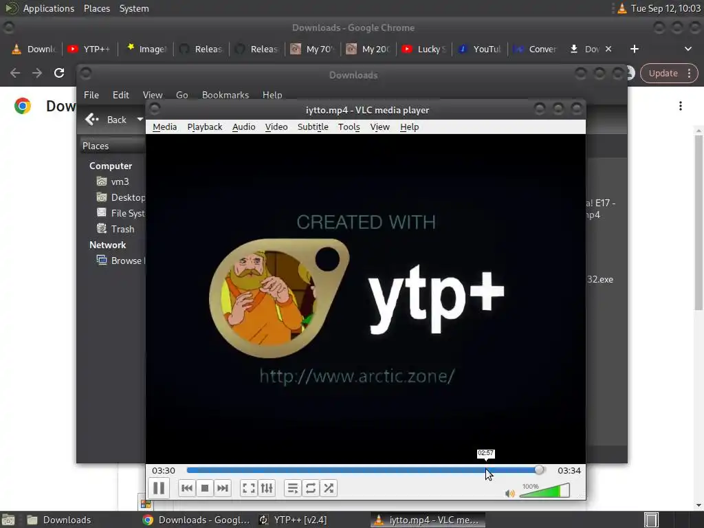704x528 pixels.
Task: Switch to Chrome Downloads taskbar item
Action: 197,520
